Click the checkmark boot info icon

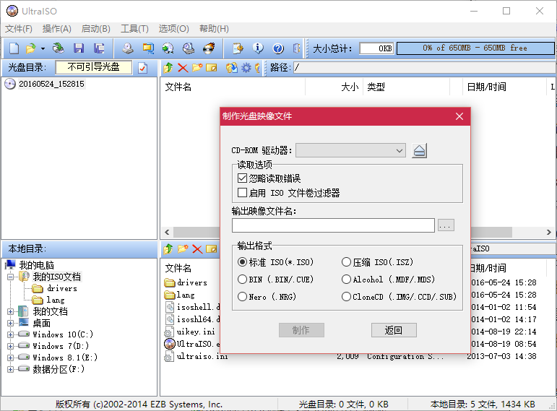coord(143,67)
